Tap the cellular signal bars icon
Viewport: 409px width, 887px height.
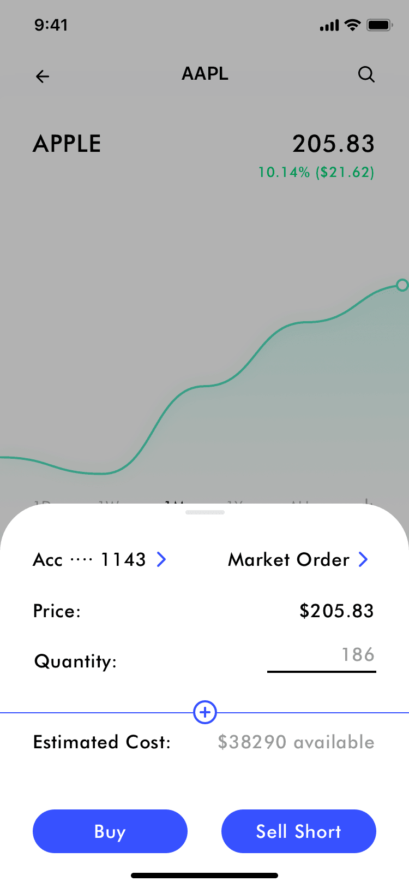click(329, 26)
